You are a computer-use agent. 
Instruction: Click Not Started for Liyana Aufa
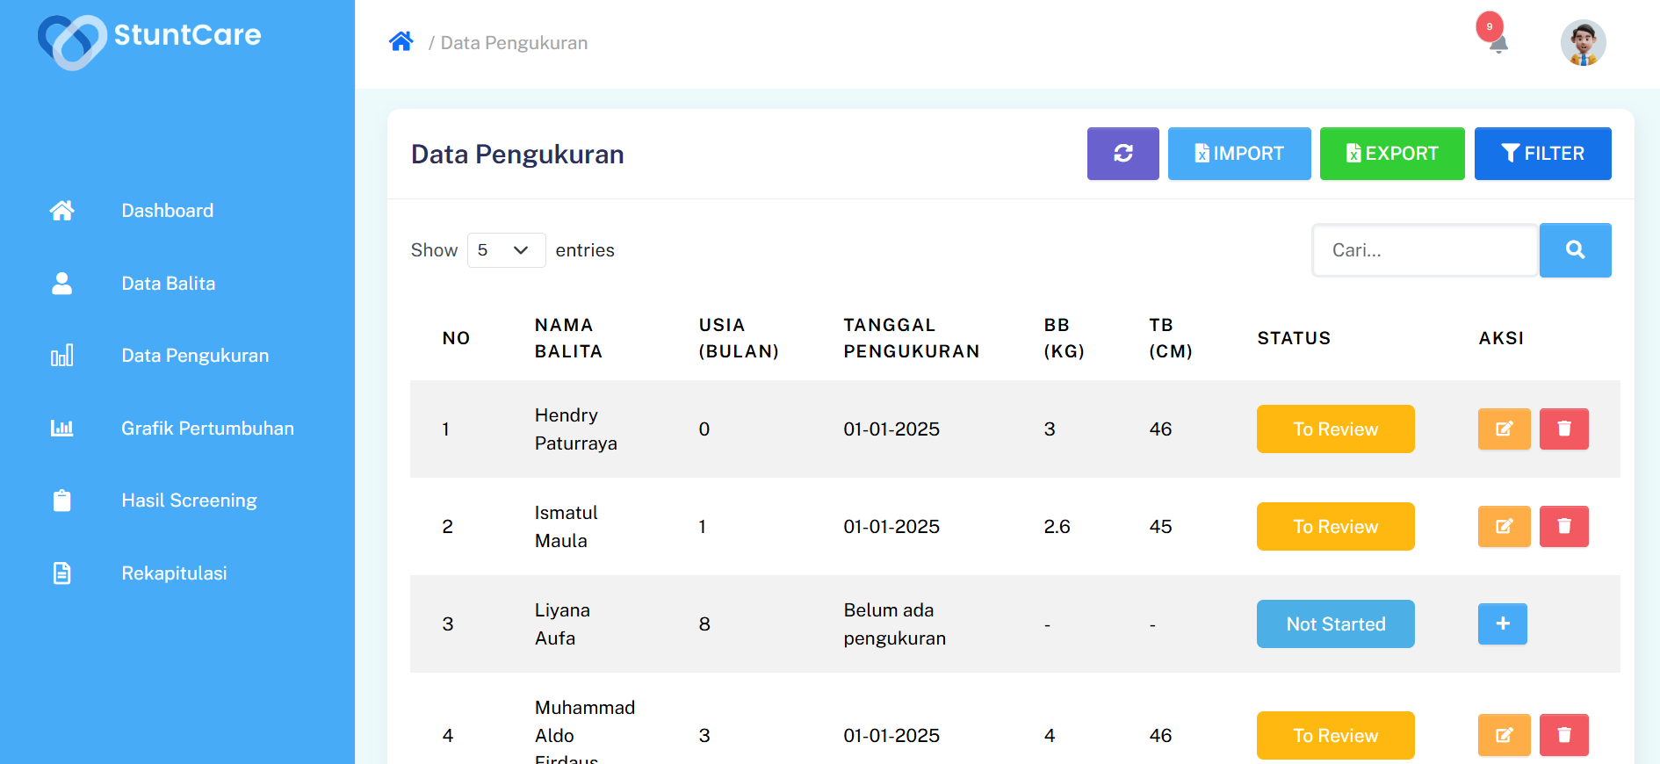pos(1335,624)
